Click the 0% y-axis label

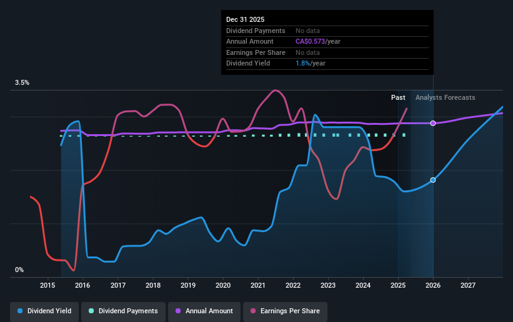coord(19,270)
